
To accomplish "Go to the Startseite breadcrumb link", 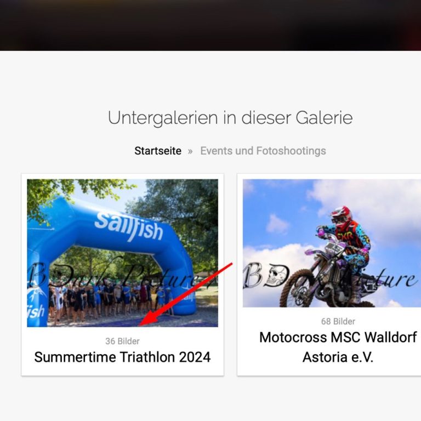I will click(x=158, y=151).
